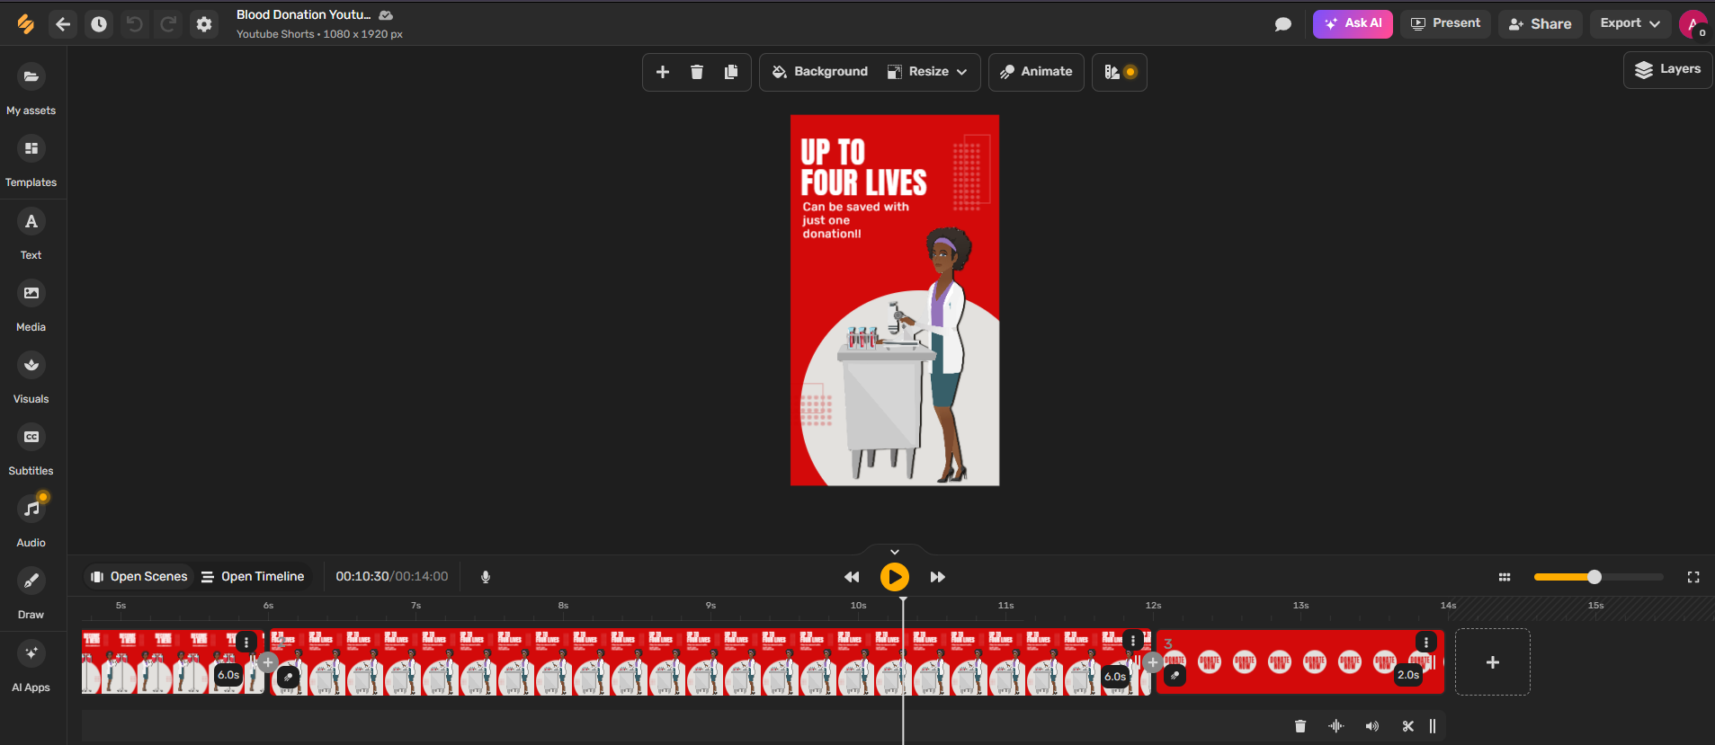Open the Draw tool
Image resolution: width=1715 pixels, height=745 pixels.
coord(31,581)
